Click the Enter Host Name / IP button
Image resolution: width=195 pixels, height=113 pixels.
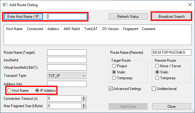point(23,17)
